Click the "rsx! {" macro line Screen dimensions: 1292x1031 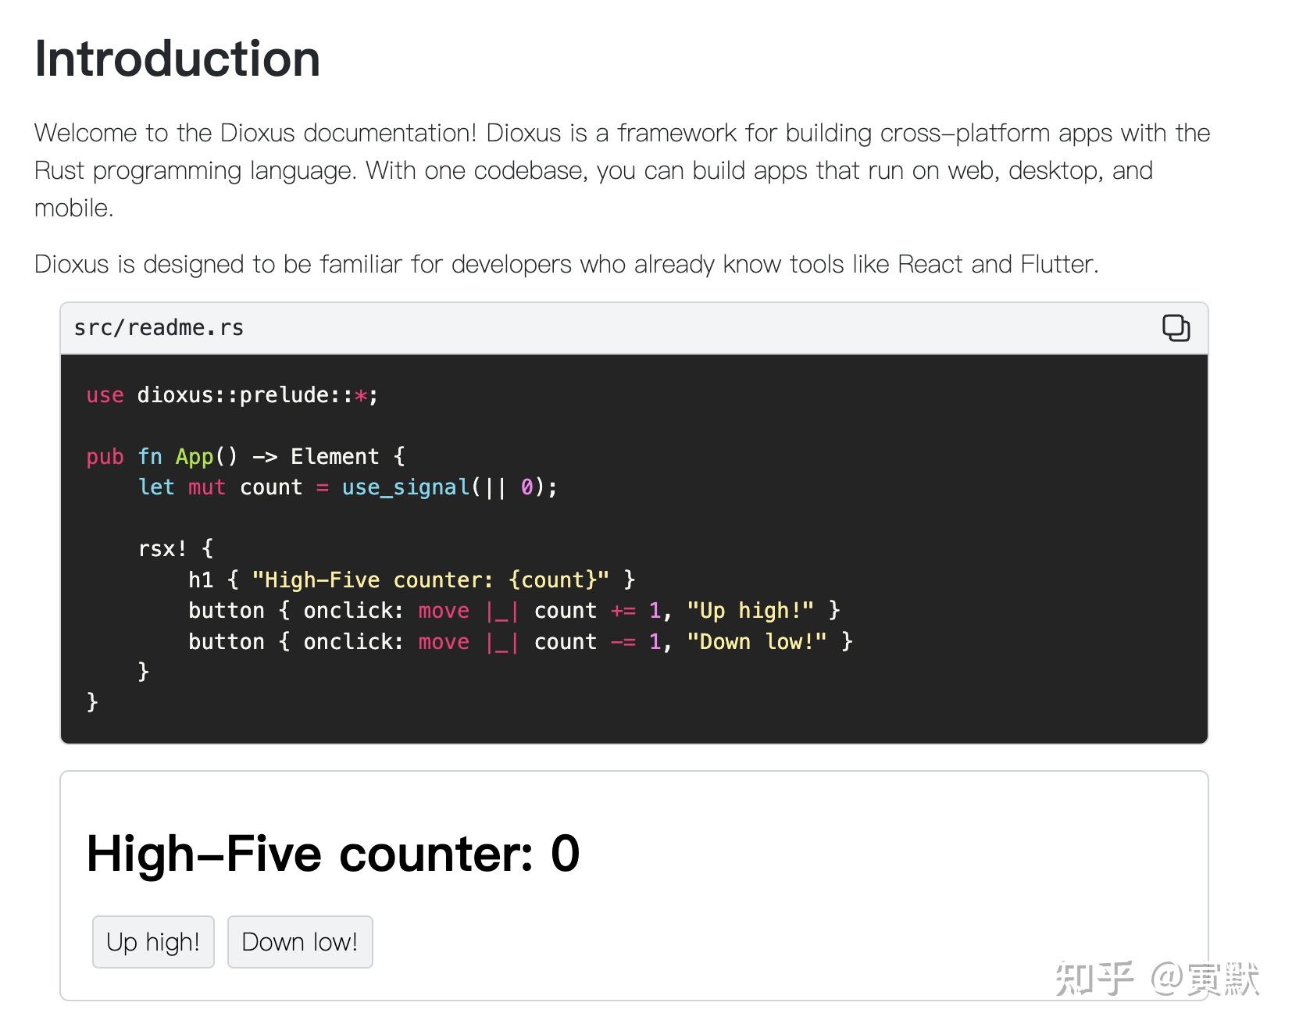click(x=176, y=549)
